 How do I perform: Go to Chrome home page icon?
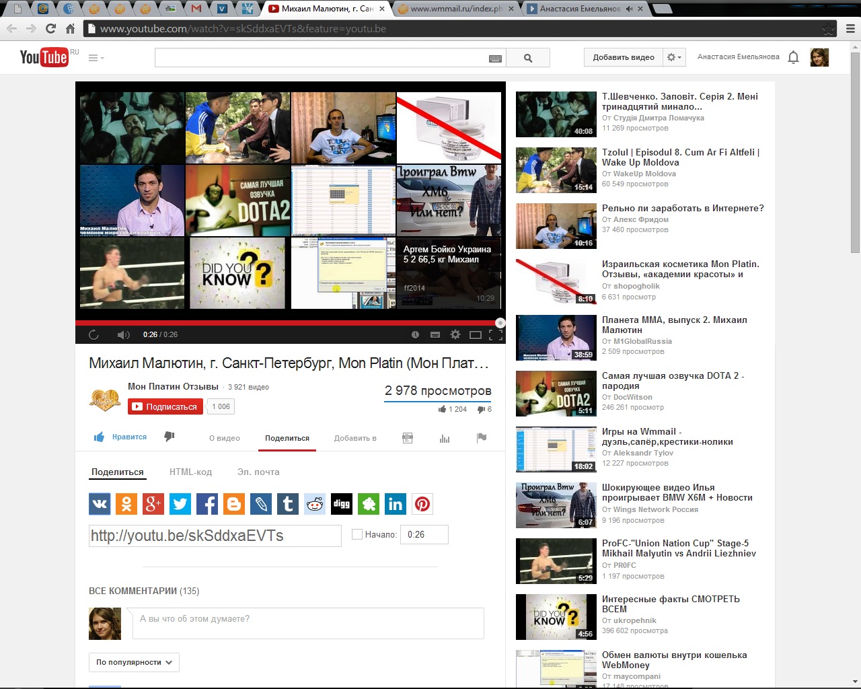click(70, 28)
